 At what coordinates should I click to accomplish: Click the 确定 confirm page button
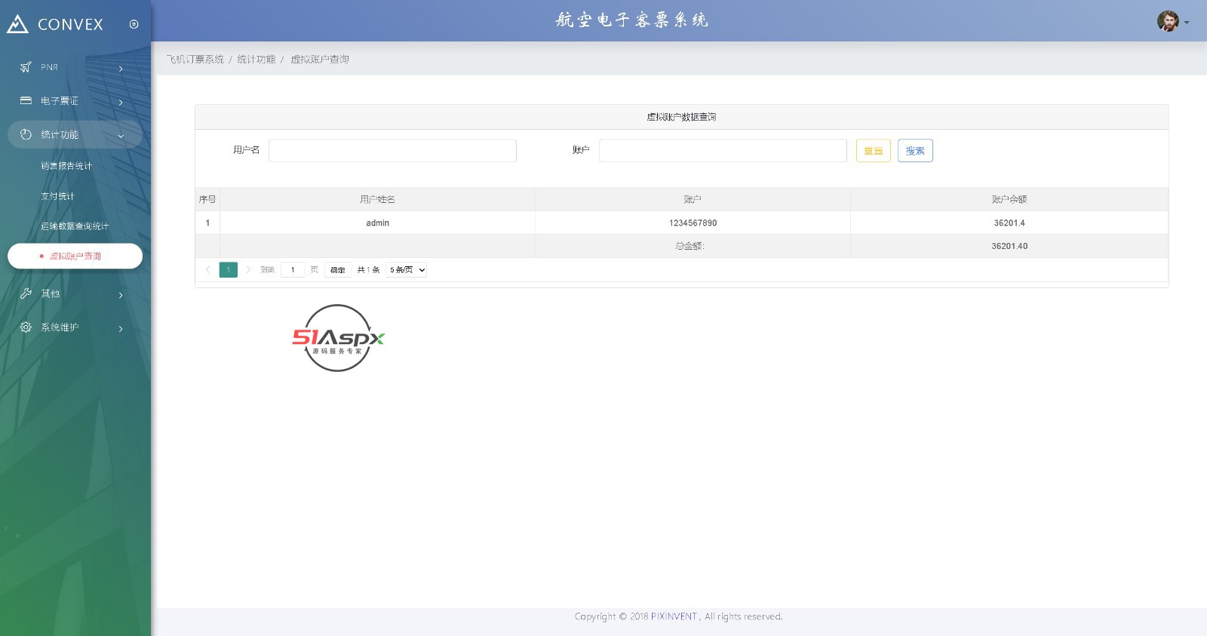(x=338, y=269)
